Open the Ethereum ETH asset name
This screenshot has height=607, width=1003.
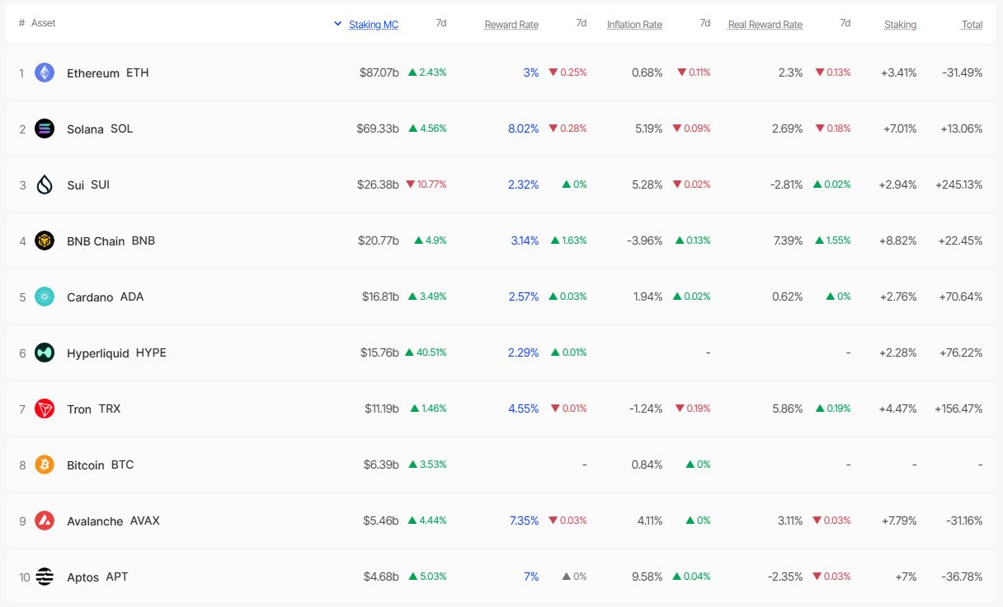tap(108, 73)
